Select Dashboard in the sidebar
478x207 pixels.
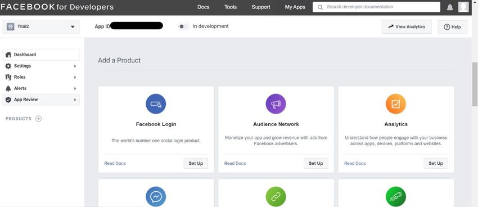tap(41, 55)
